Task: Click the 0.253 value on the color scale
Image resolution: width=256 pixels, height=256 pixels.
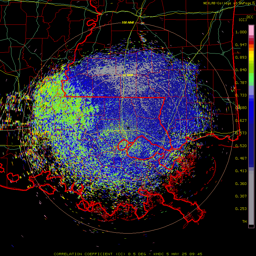Action: coord(241,209)
